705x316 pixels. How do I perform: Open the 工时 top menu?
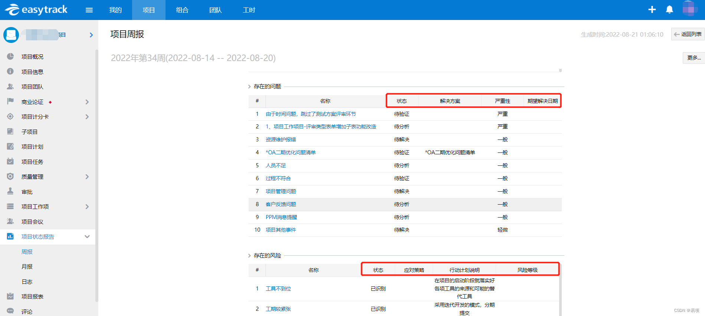(249, 10)
